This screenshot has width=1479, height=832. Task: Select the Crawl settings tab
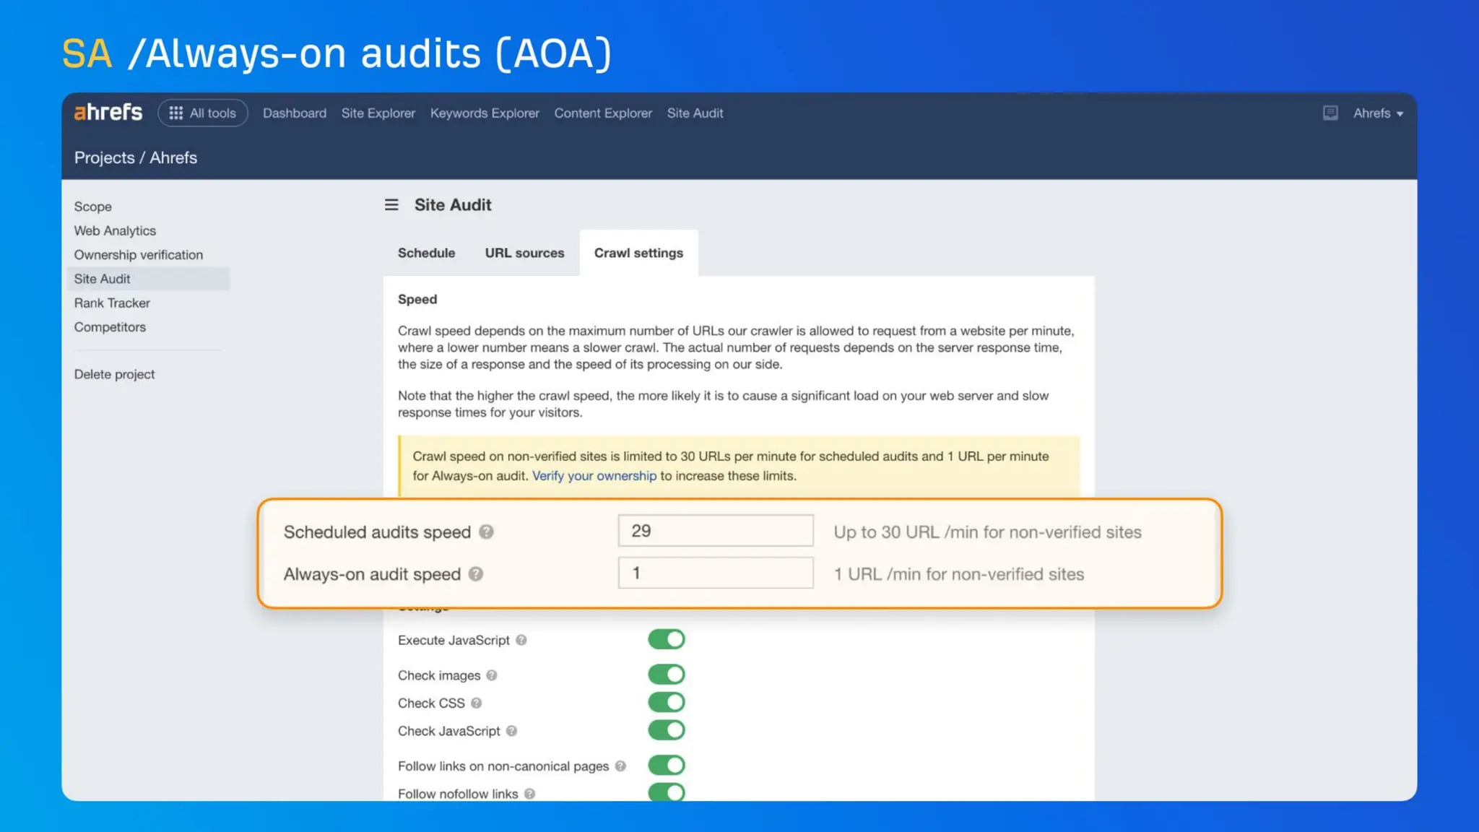pos(638,253)
